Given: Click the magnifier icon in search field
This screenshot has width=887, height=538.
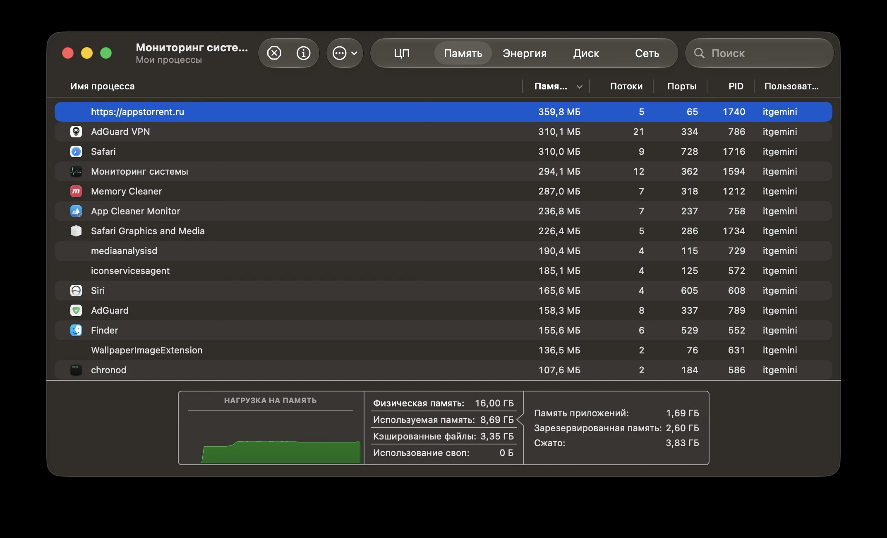Looking at the screenshot, I should 699,53.
